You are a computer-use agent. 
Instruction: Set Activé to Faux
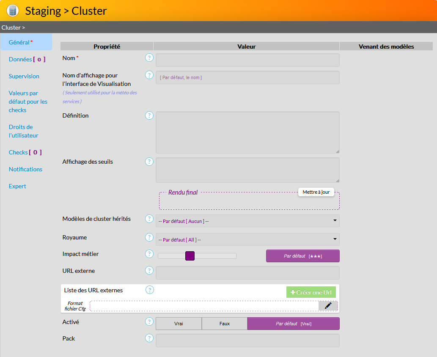(224, 324)
